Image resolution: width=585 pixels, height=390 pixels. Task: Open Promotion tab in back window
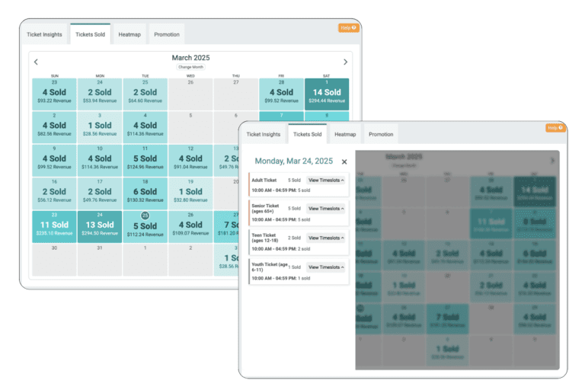(167, 35)
